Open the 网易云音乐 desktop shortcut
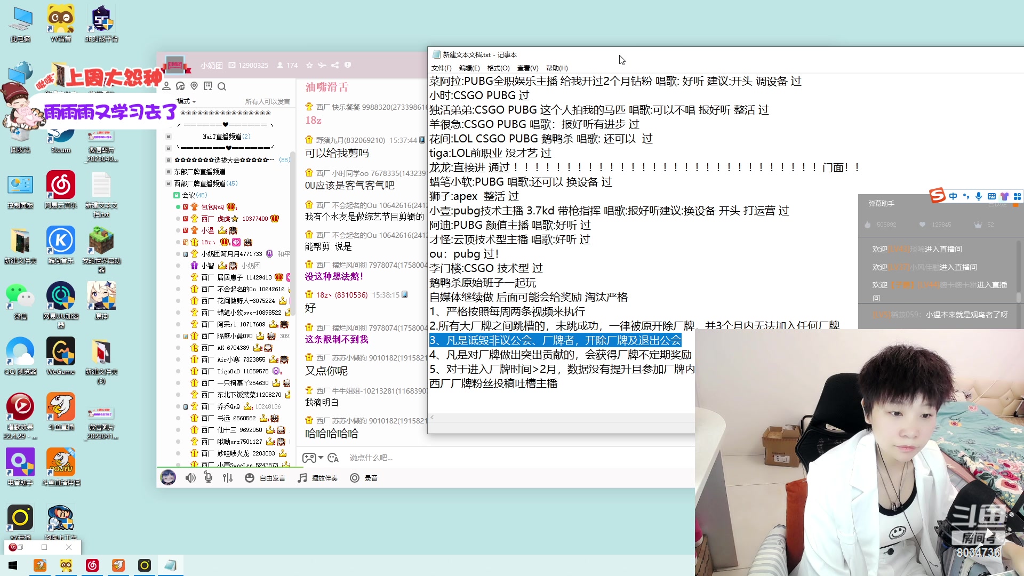Image resolution: width=1024 pixels, height=576 pixels. click(x=61, y=190)
